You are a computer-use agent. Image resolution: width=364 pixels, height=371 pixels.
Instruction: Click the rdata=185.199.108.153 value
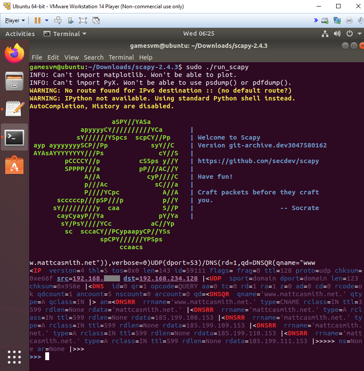point(172,318)
